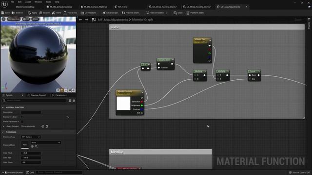
Task: Open Platform Stats
Action: click(x=195, y=13)
